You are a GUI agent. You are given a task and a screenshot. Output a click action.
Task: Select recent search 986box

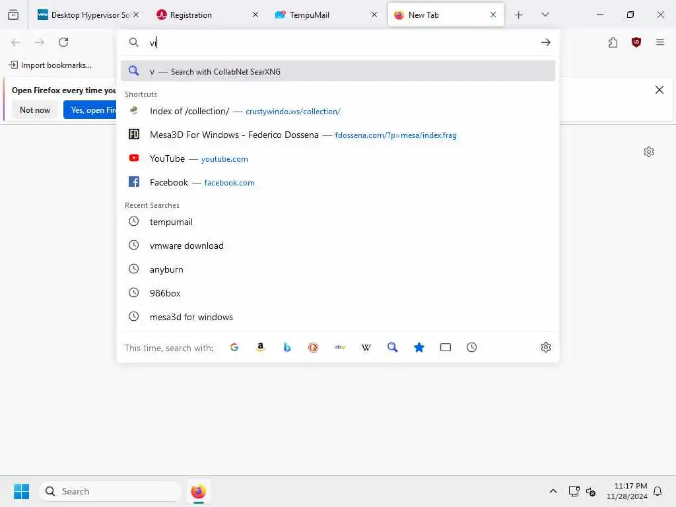click(x=338, y=293)
